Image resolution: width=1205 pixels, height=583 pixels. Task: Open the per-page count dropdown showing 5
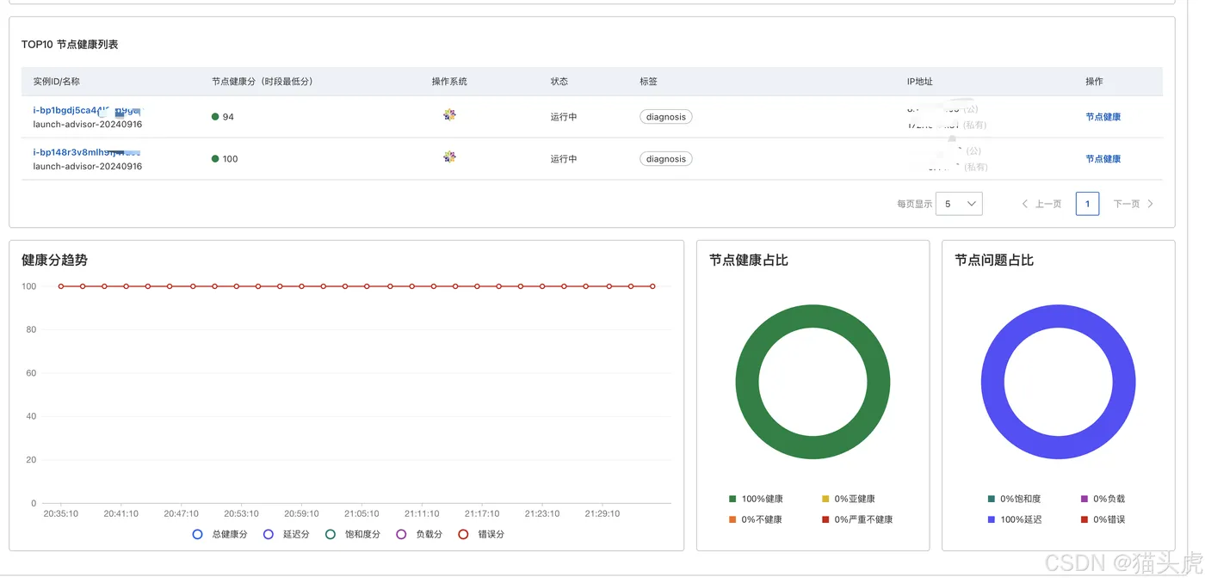point(959,204)
